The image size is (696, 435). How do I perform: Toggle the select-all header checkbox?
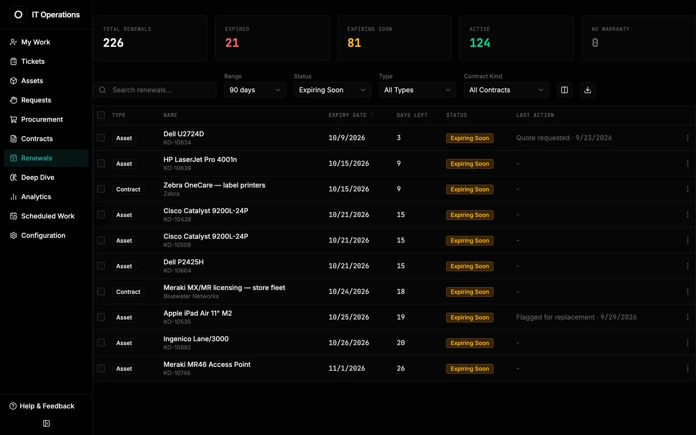(x=101, y=115)
